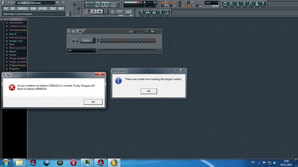The width and height of the screenshot is (298, 167).
Task: Toggle the fifth step of Sampler channel
Action: click(x=115, y=40)
